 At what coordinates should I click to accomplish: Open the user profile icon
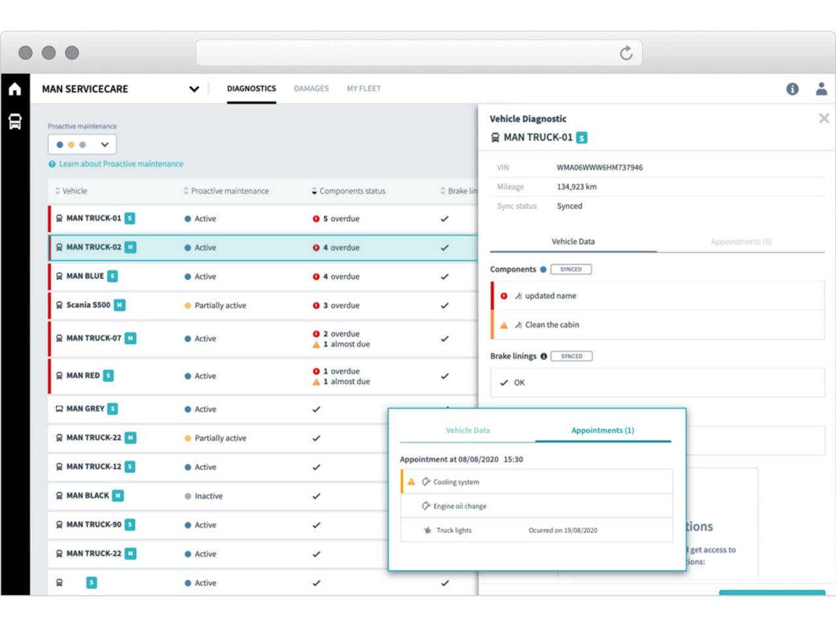tap(822, 89)
